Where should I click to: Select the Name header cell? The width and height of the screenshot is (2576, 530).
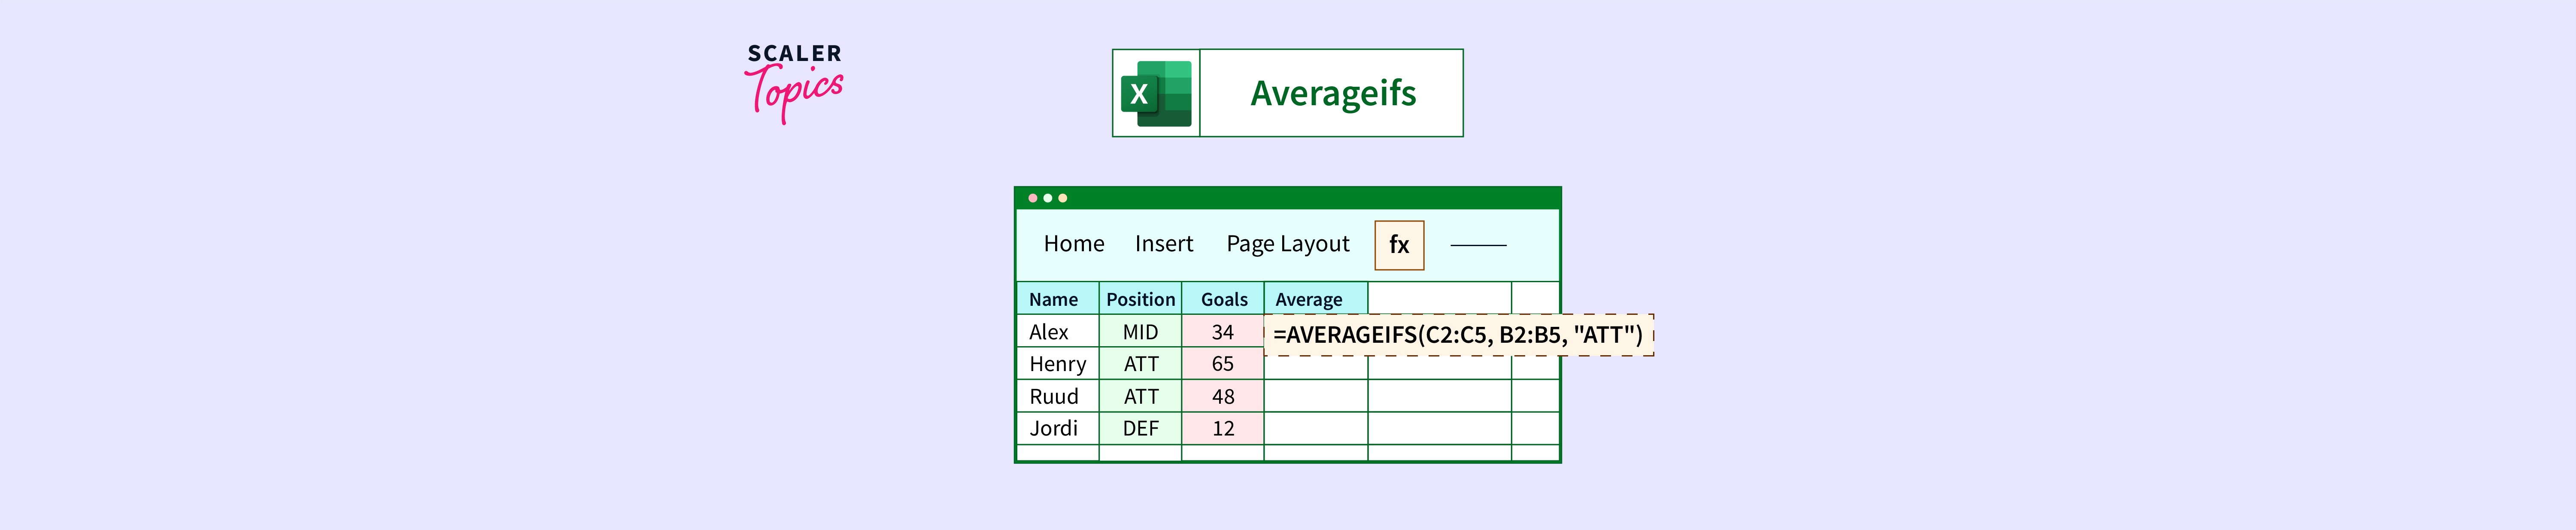[1056, 299]
